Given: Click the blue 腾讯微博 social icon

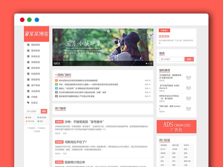Looking at the screenshot, I should (x=38, y=117).
